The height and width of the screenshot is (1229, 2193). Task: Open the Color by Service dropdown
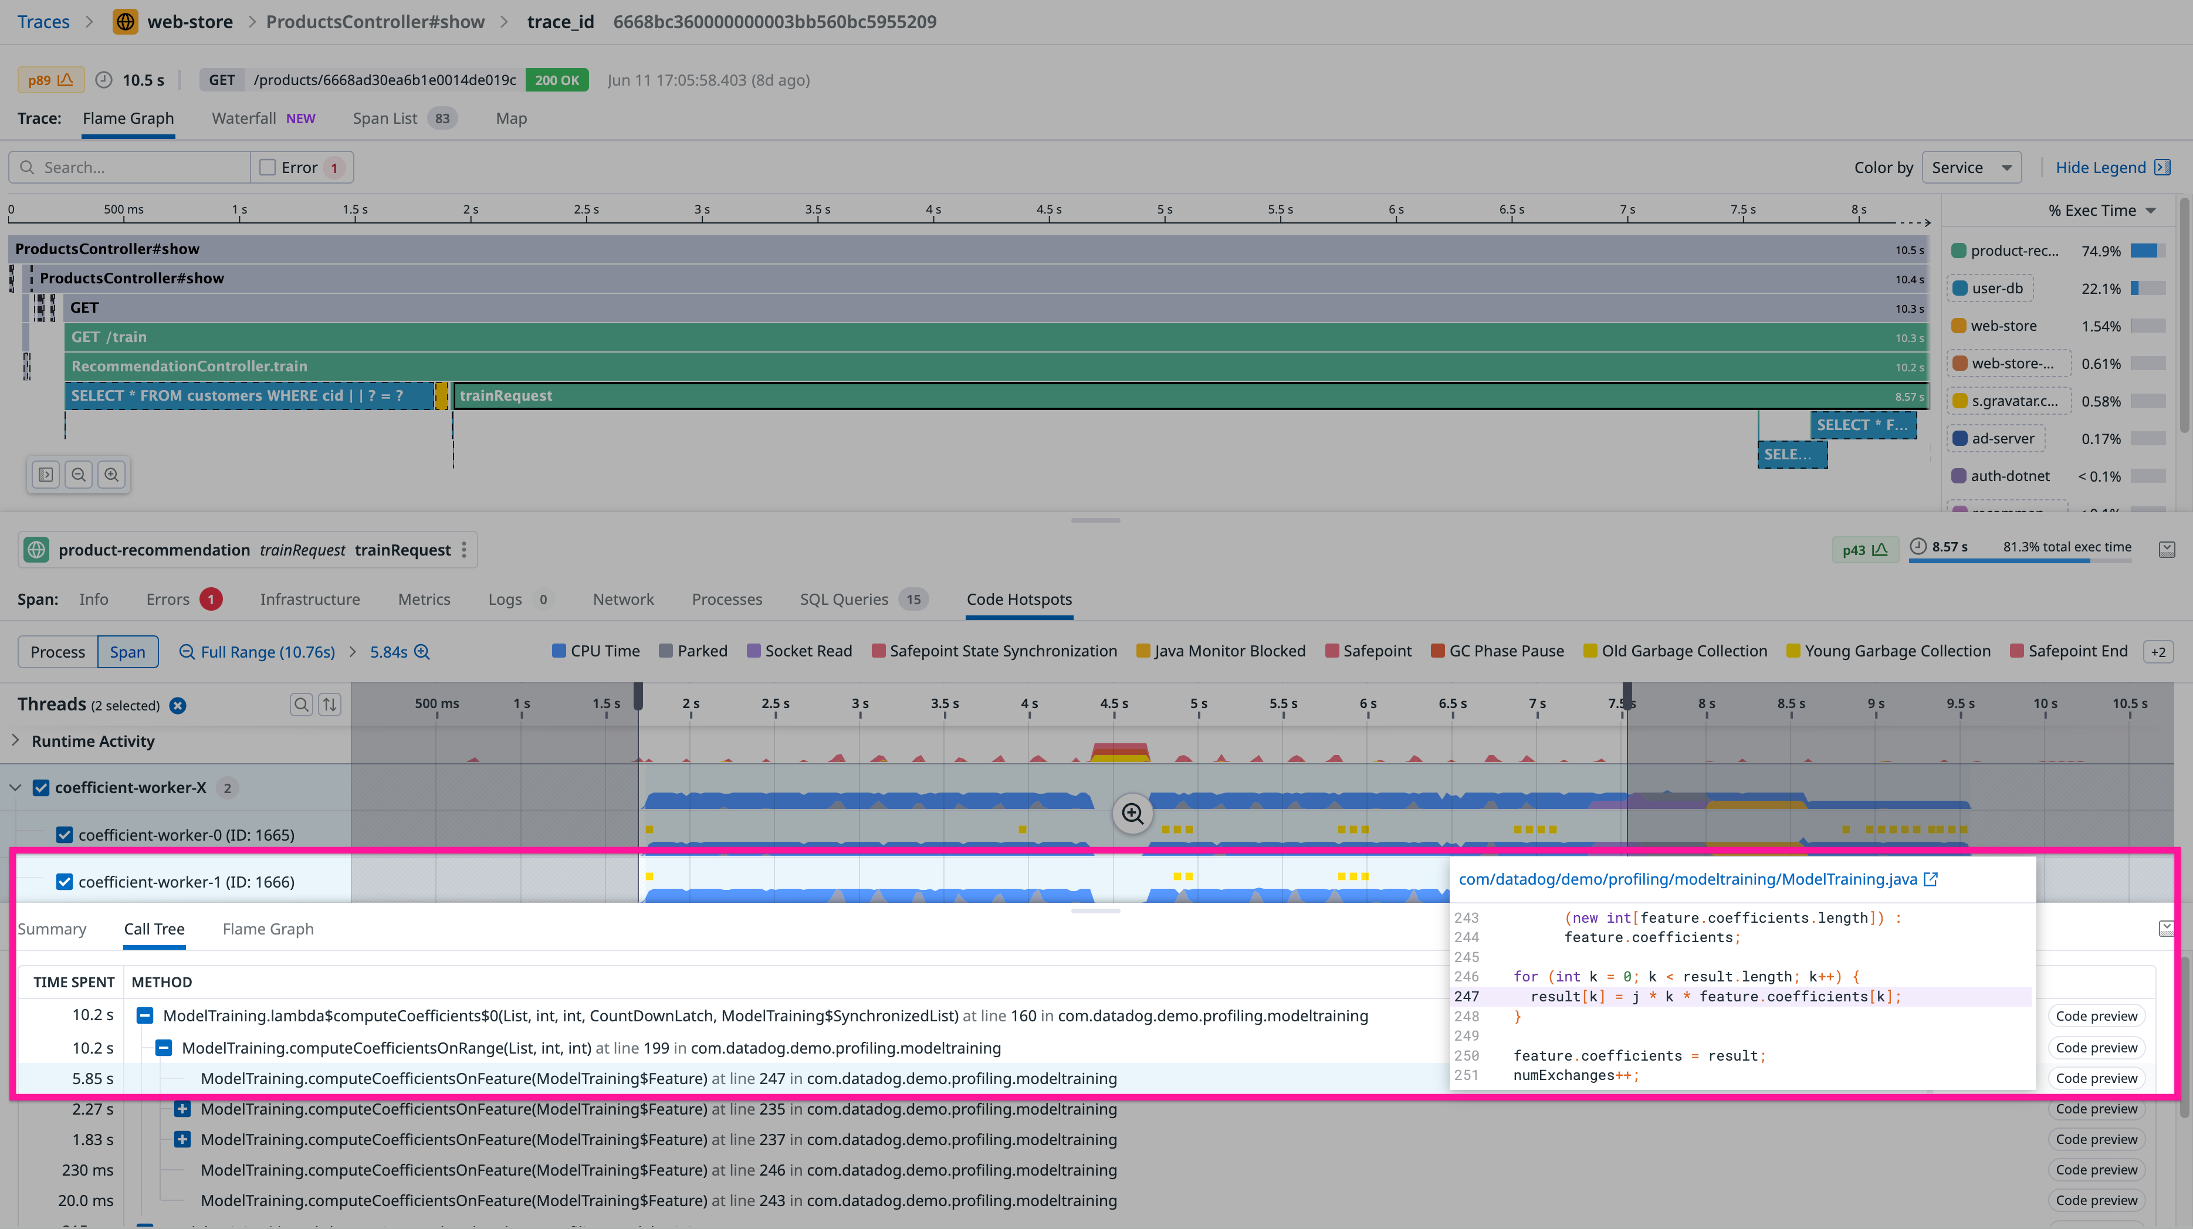1972,167
